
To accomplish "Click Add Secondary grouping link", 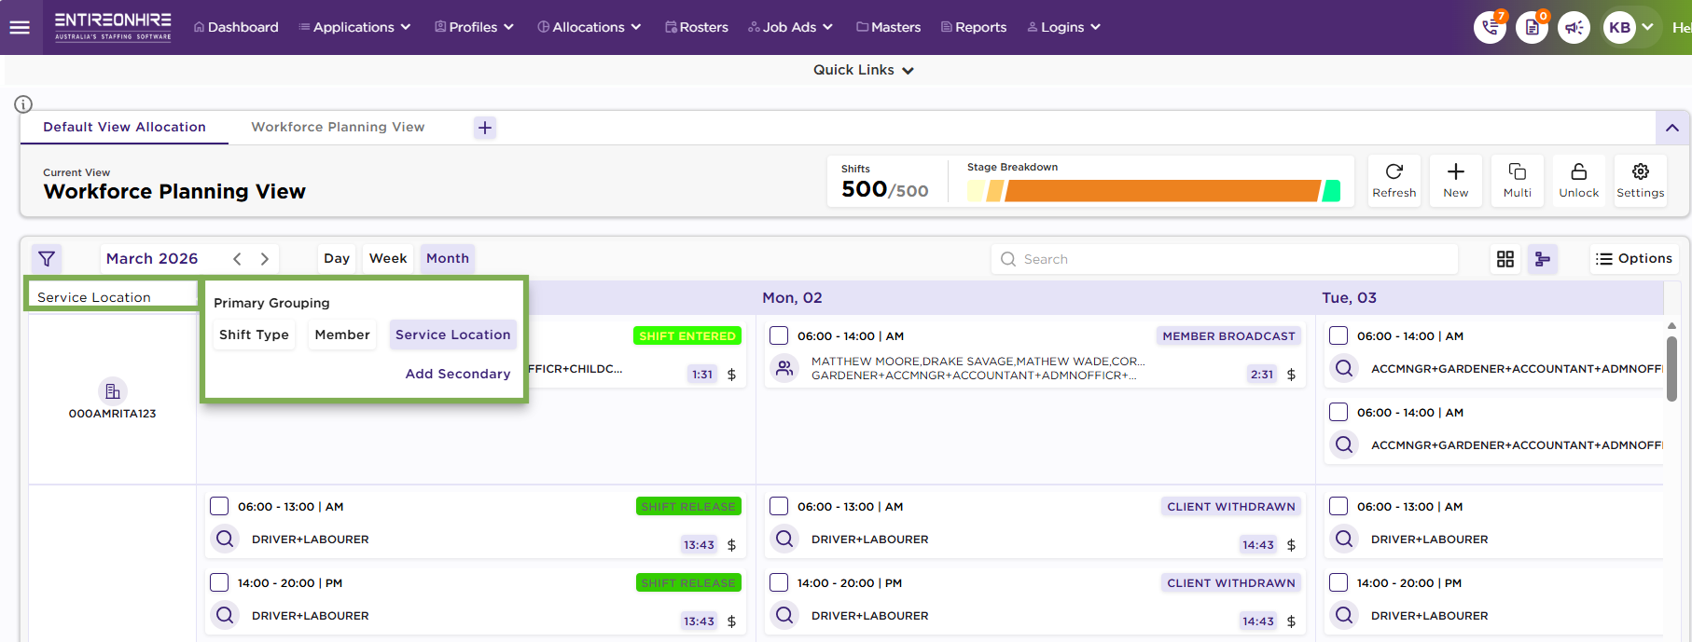I will click(457, 374).
